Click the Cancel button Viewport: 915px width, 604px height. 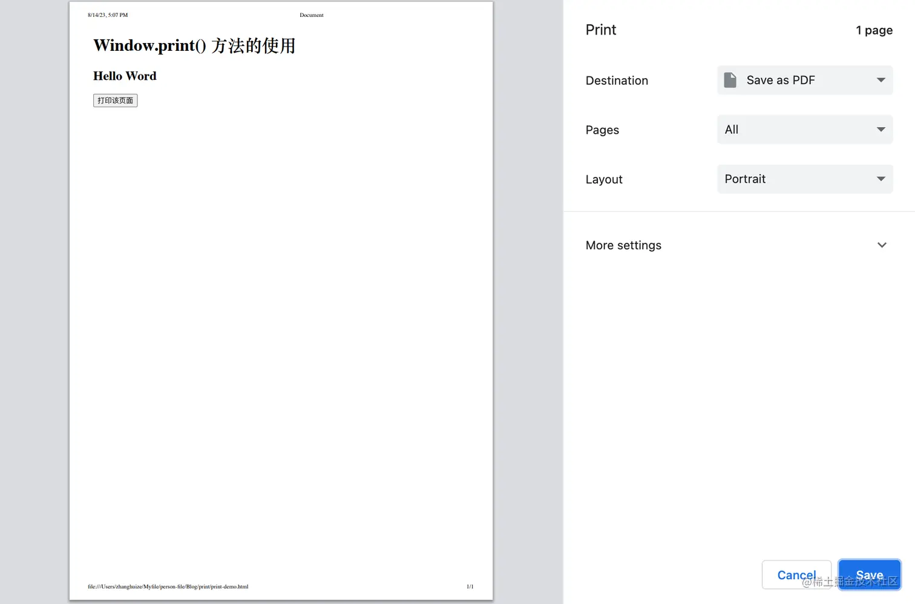[x=796, y=575]
